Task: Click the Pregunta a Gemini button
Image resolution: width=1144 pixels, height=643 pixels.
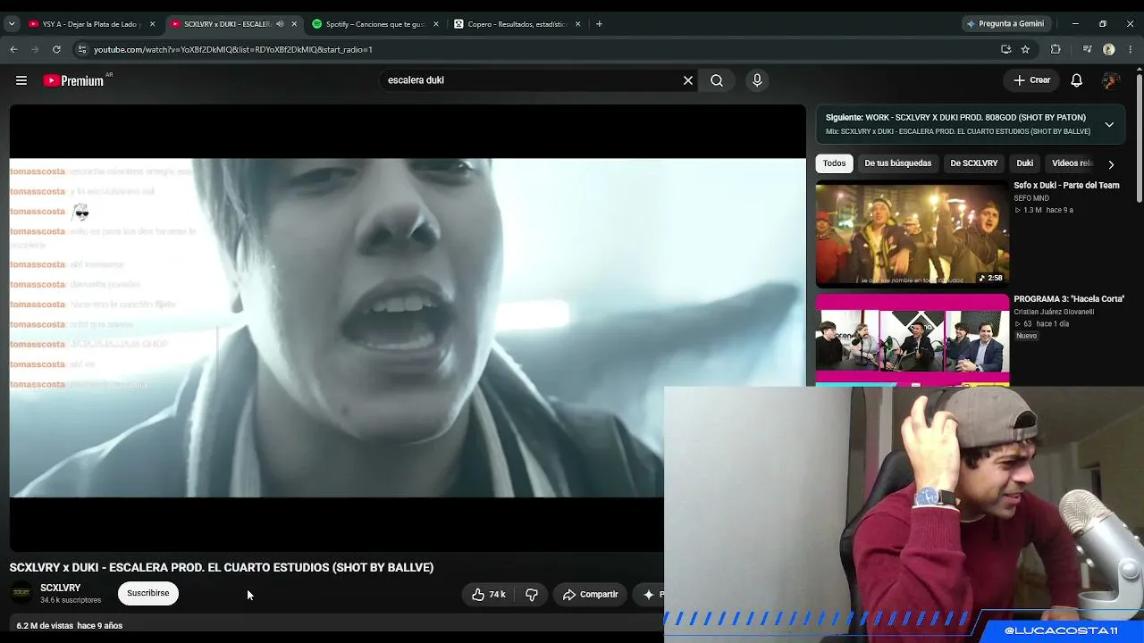Action: [1005, 24]
